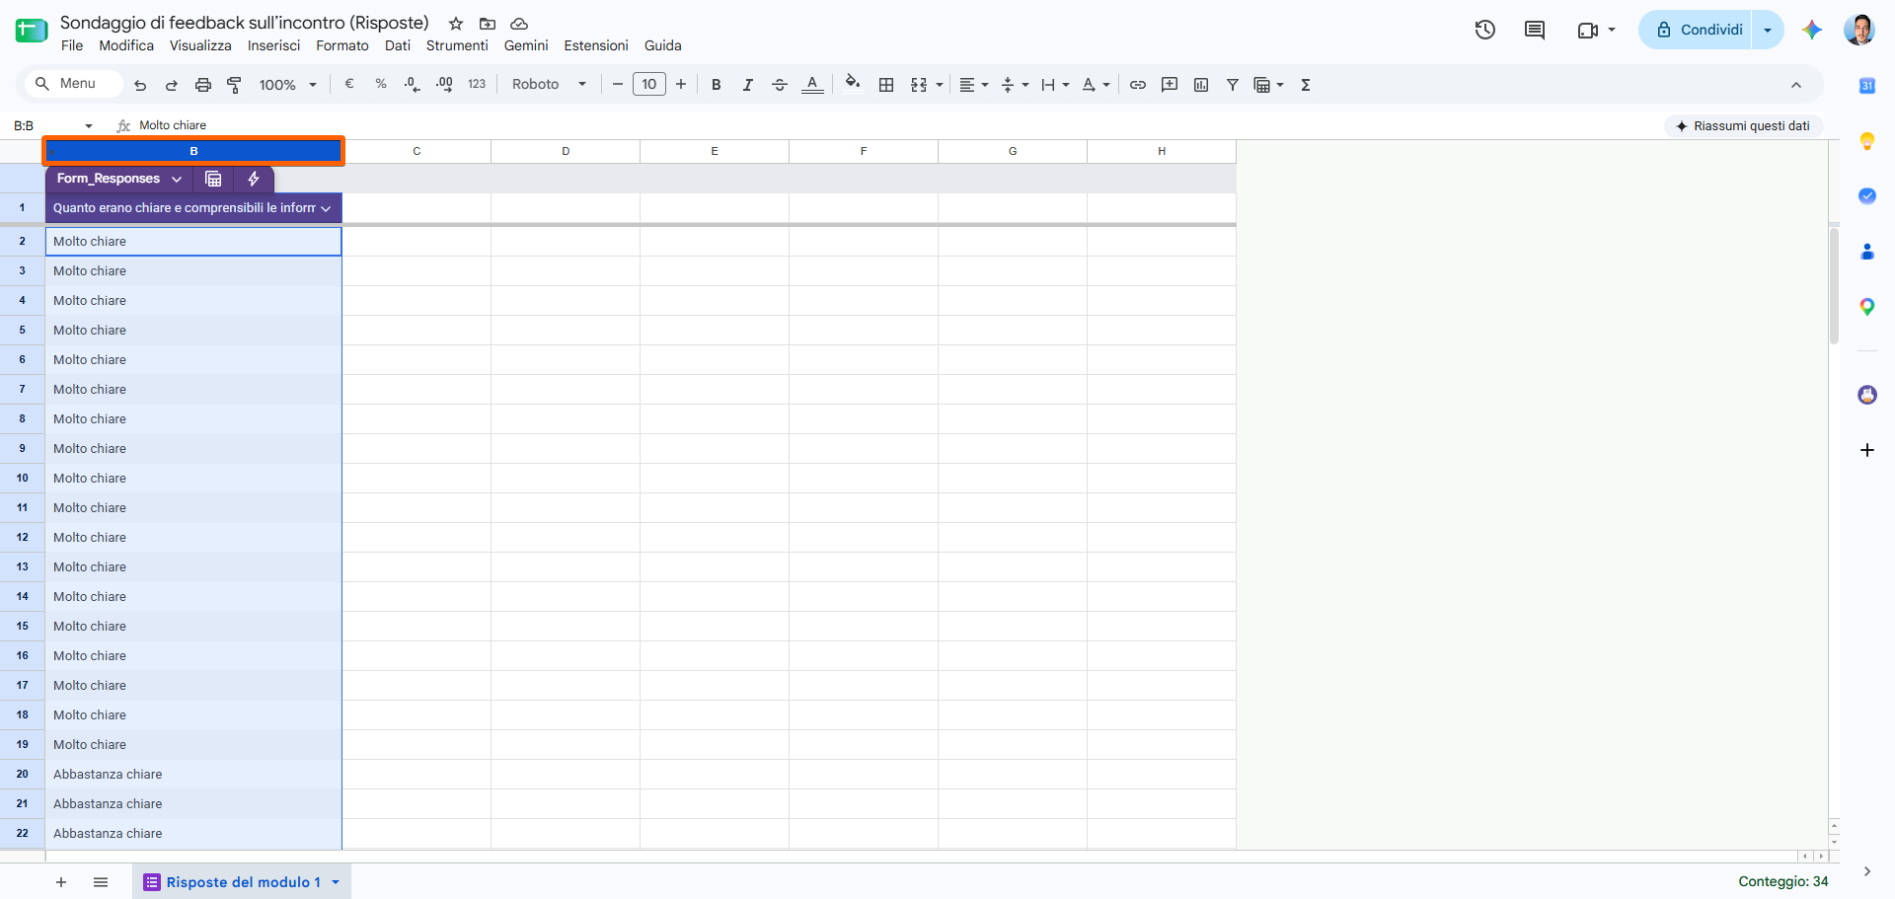Open the Calendar side panel icon
This screenshot has height=899, width=1895.
coord(1867,86)
